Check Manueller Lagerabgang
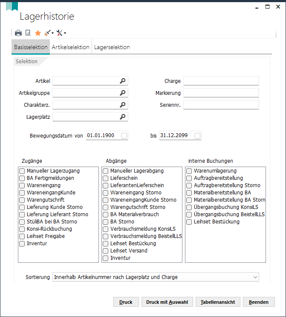Viewport: 286px width, 317px height. point(105,171)
